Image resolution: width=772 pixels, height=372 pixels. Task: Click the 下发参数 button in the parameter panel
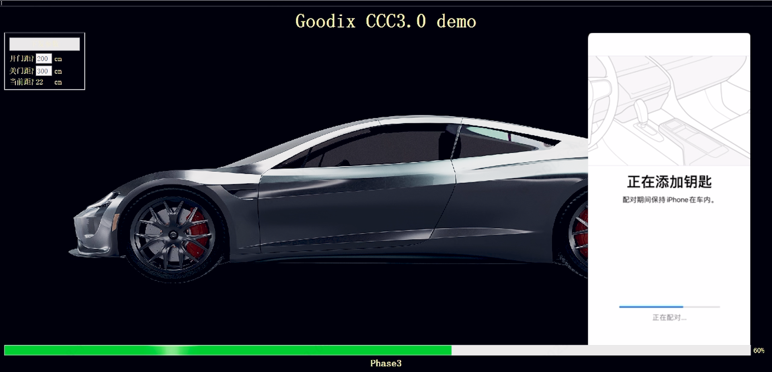(x=44, y=44)
